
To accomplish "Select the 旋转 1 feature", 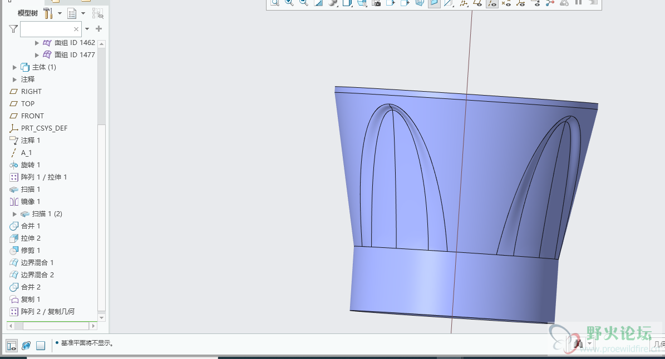I will tap(25, 165).
